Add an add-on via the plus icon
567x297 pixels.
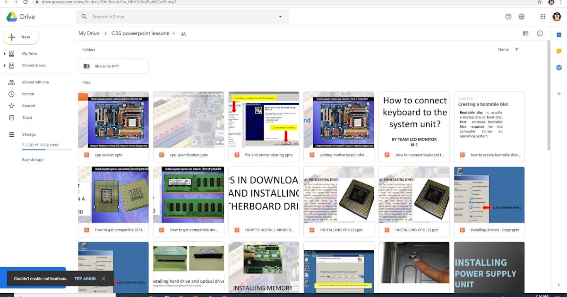pyautogui.click(x=558, y=94)
